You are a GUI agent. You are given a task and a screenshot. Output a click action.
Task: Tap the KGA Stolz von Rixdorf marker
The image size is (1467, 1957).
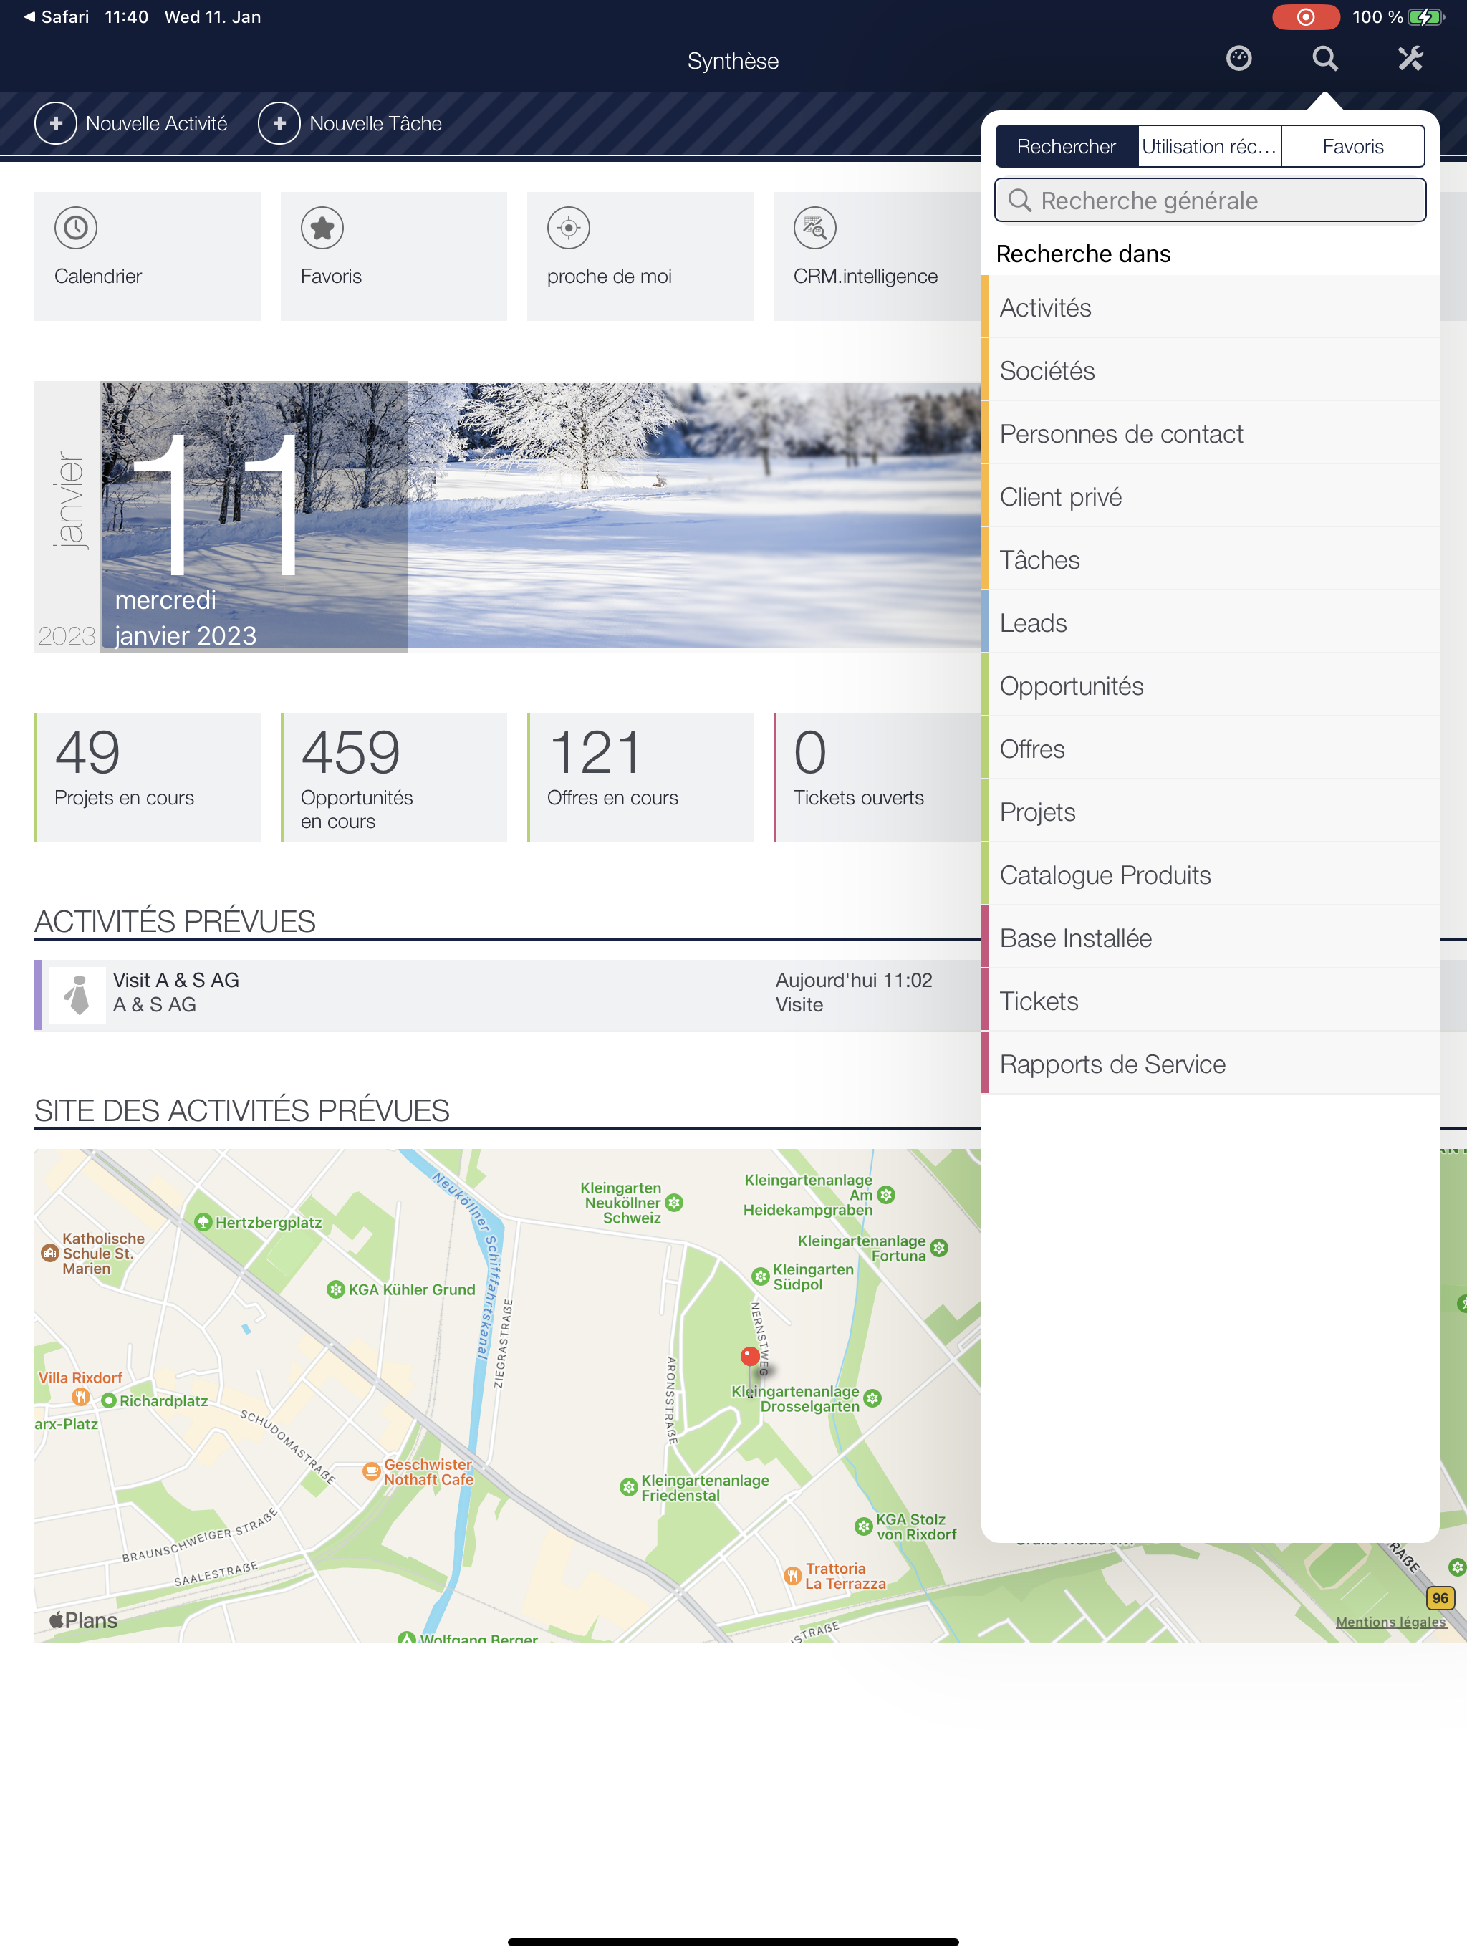coord(862,1526)
